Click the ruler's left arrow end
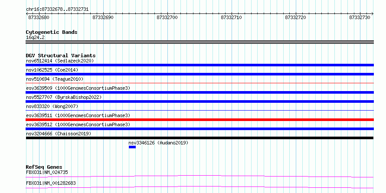This screenshot has height=193, width=386. coord(27,14)
